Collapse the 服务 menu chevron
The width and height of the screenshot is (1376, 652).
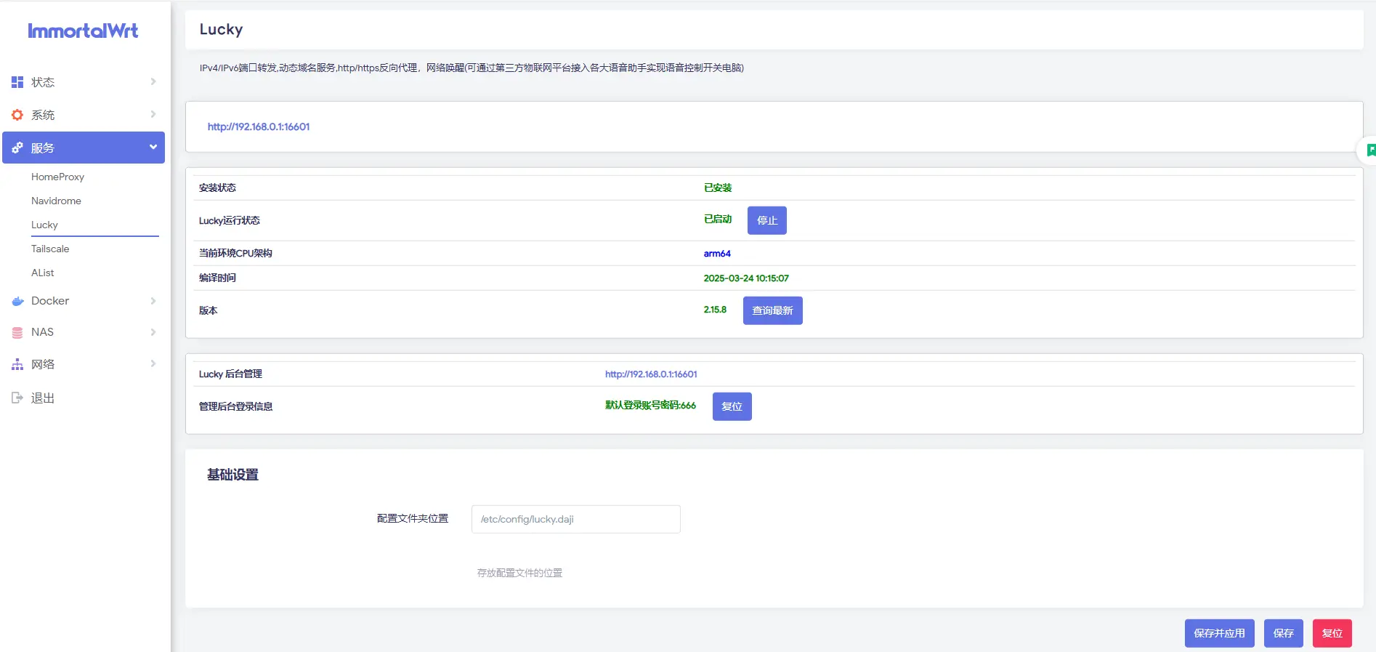[153, 147]
